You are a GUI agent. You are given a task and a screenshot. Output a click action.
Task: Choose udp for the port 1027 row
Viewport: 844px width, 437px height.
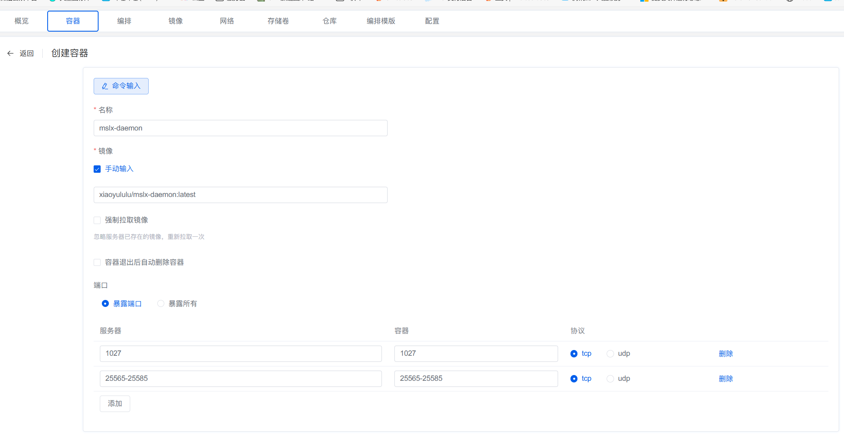click(x=610, y=354)
